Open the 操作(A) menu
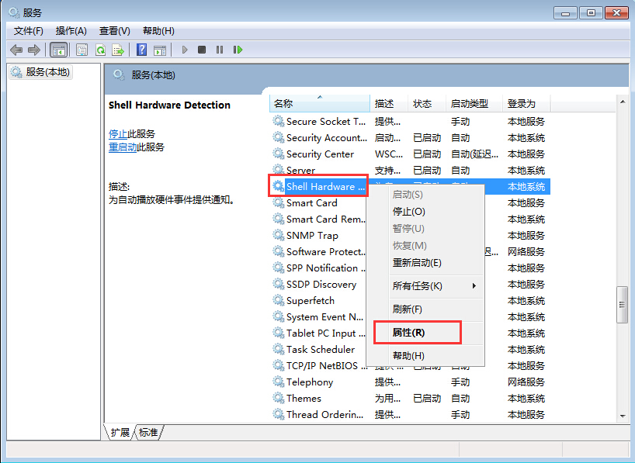Screen dimensions: 635x463 pyautogui.click(x=71, y=31)
